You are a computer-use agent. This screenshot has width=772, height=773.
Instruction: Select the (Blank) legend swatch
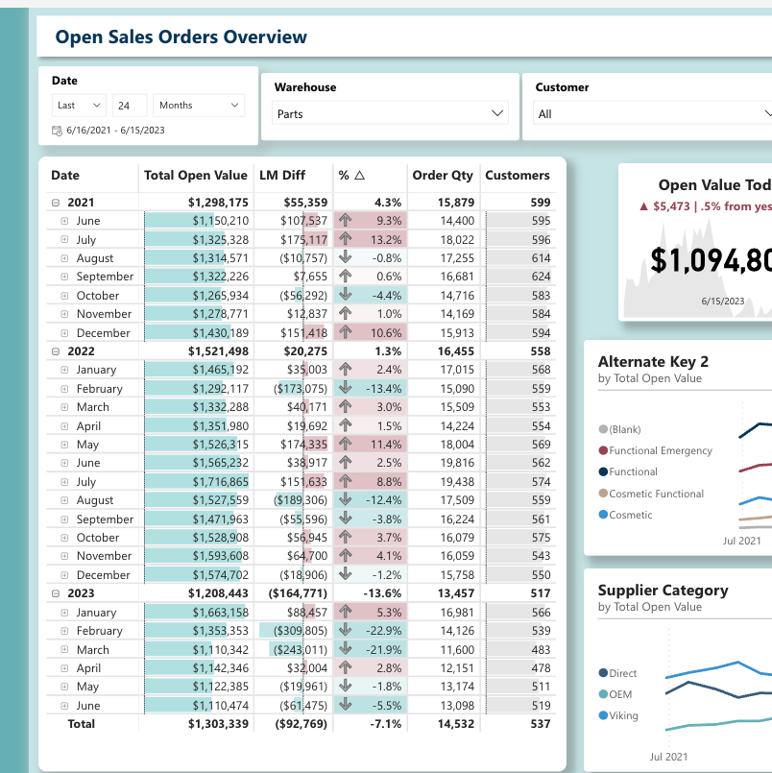click(x=603, y=429)
